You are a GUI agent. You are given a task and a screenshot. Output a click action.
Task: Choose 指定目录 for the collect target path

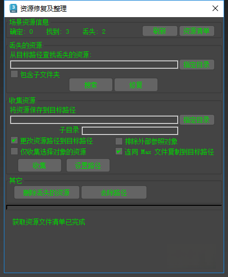tap(197, 120)
